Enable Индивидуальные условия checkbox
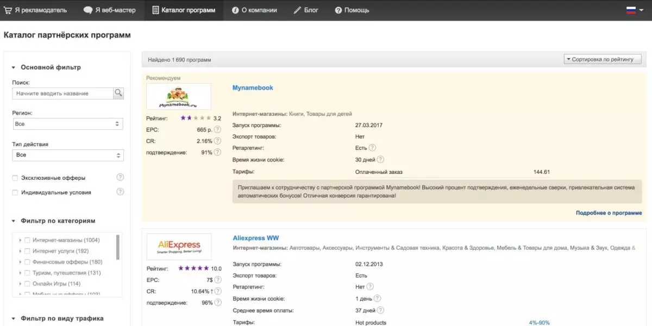The height and width of the screenshot is (326, 652). (15, 192)
